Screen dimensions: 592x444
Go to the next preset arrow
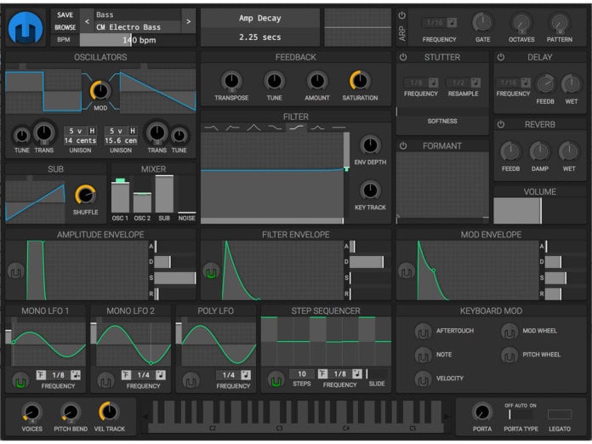[188, 20]
